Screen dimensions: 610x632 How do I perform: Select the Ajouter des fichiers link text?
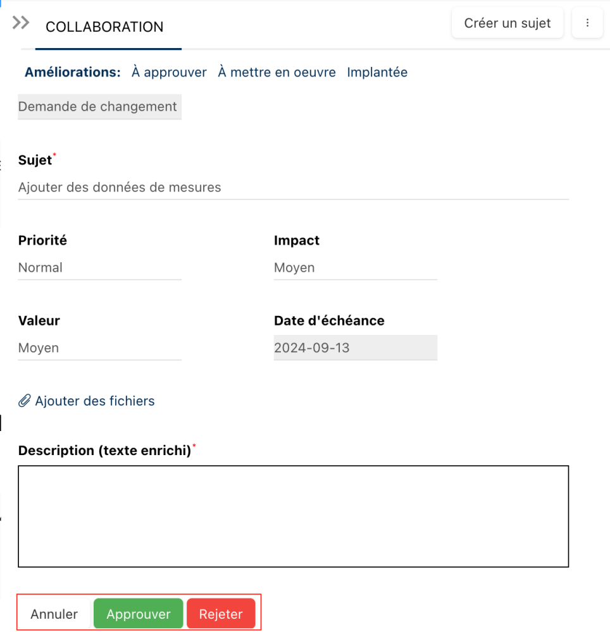(95, 401)
